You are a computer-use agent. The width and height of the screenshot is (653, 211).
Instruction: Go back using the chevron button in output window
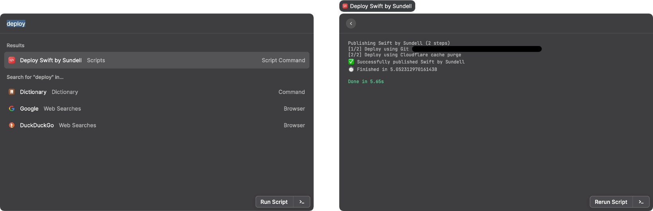pos(351,23)
